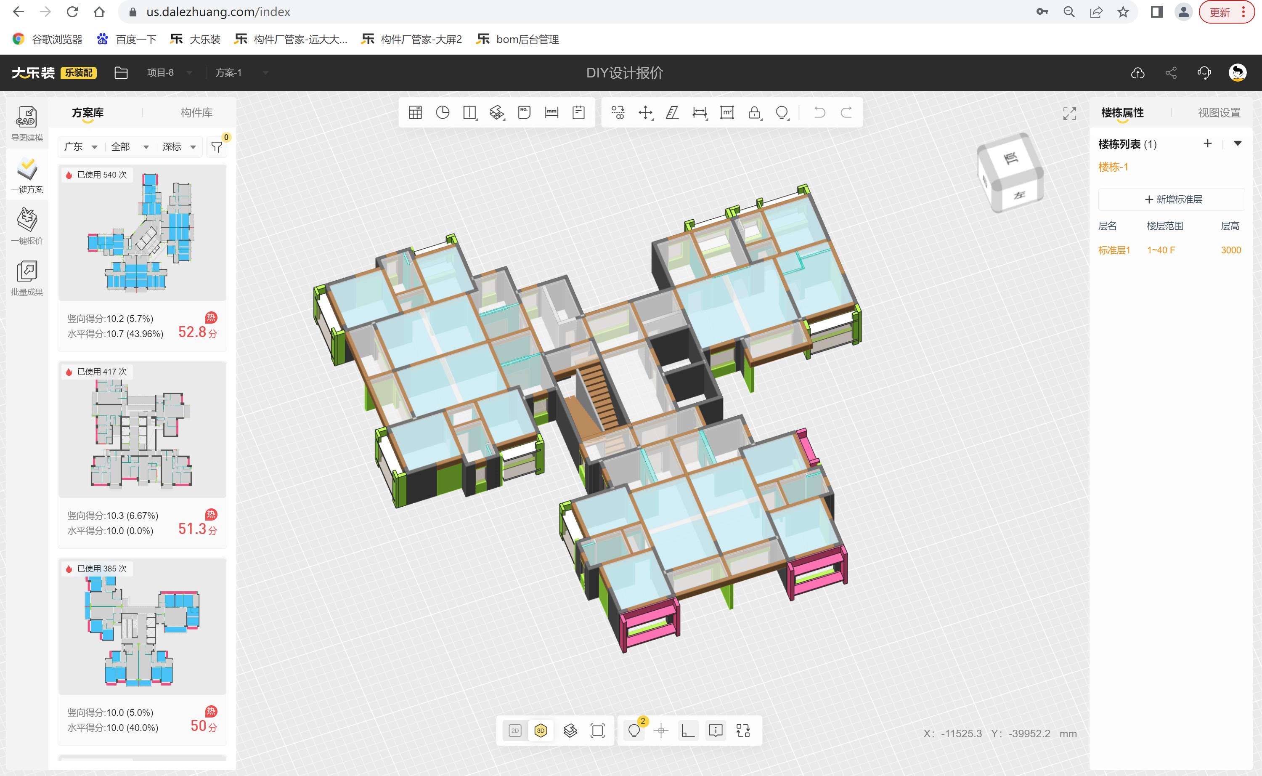Open the 视图设置 tab
This screenshot has height=776, width=1262.
click(1219, 112)
